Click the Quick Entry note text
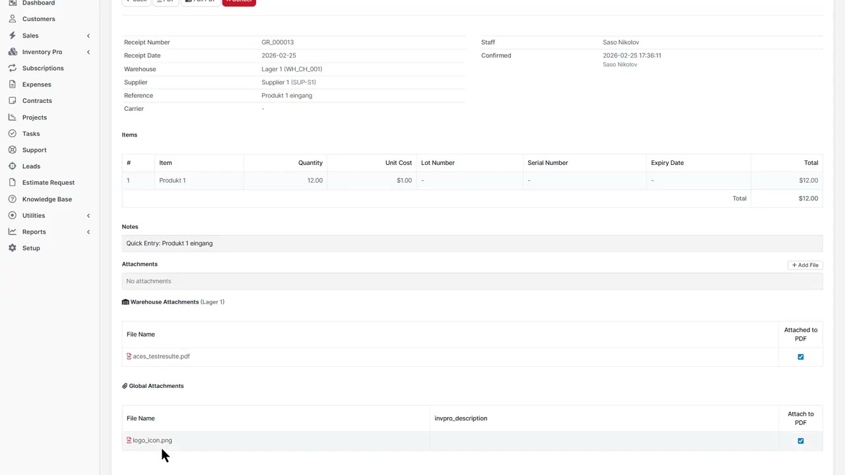The width and height of the screenshot is (845, 475). 170,243
